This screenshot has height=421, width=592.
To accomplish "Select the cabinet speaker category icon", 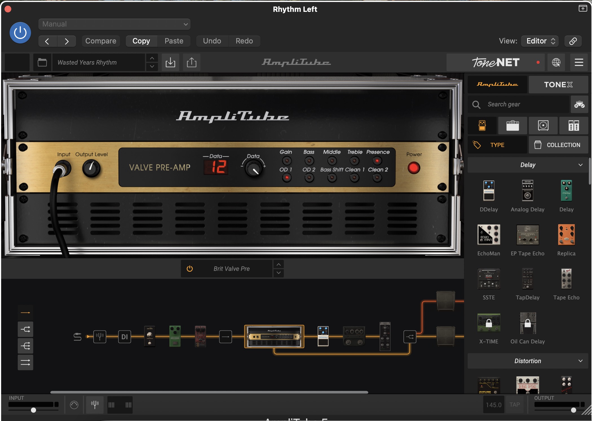I will pos(543,126).
